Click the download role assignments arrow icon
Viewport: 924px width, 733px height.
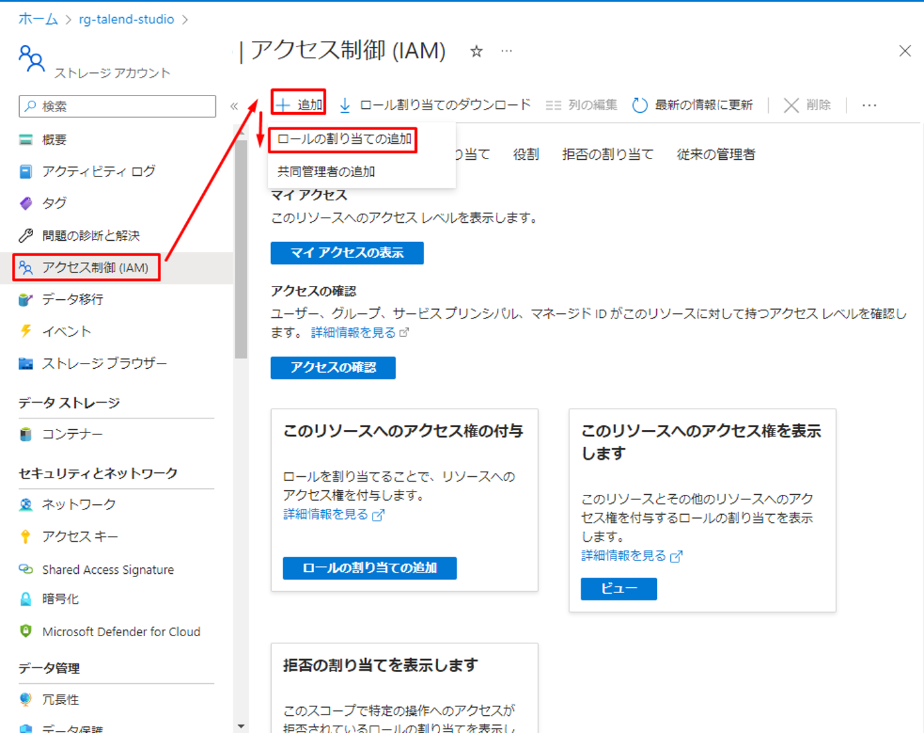pyautogui.click(x=345, y=105)
